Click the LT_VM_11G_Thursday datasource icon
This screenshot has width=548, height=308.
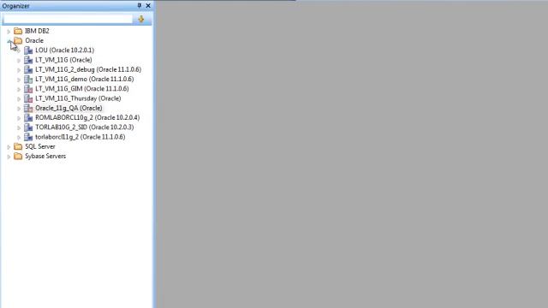click(28, 98)
